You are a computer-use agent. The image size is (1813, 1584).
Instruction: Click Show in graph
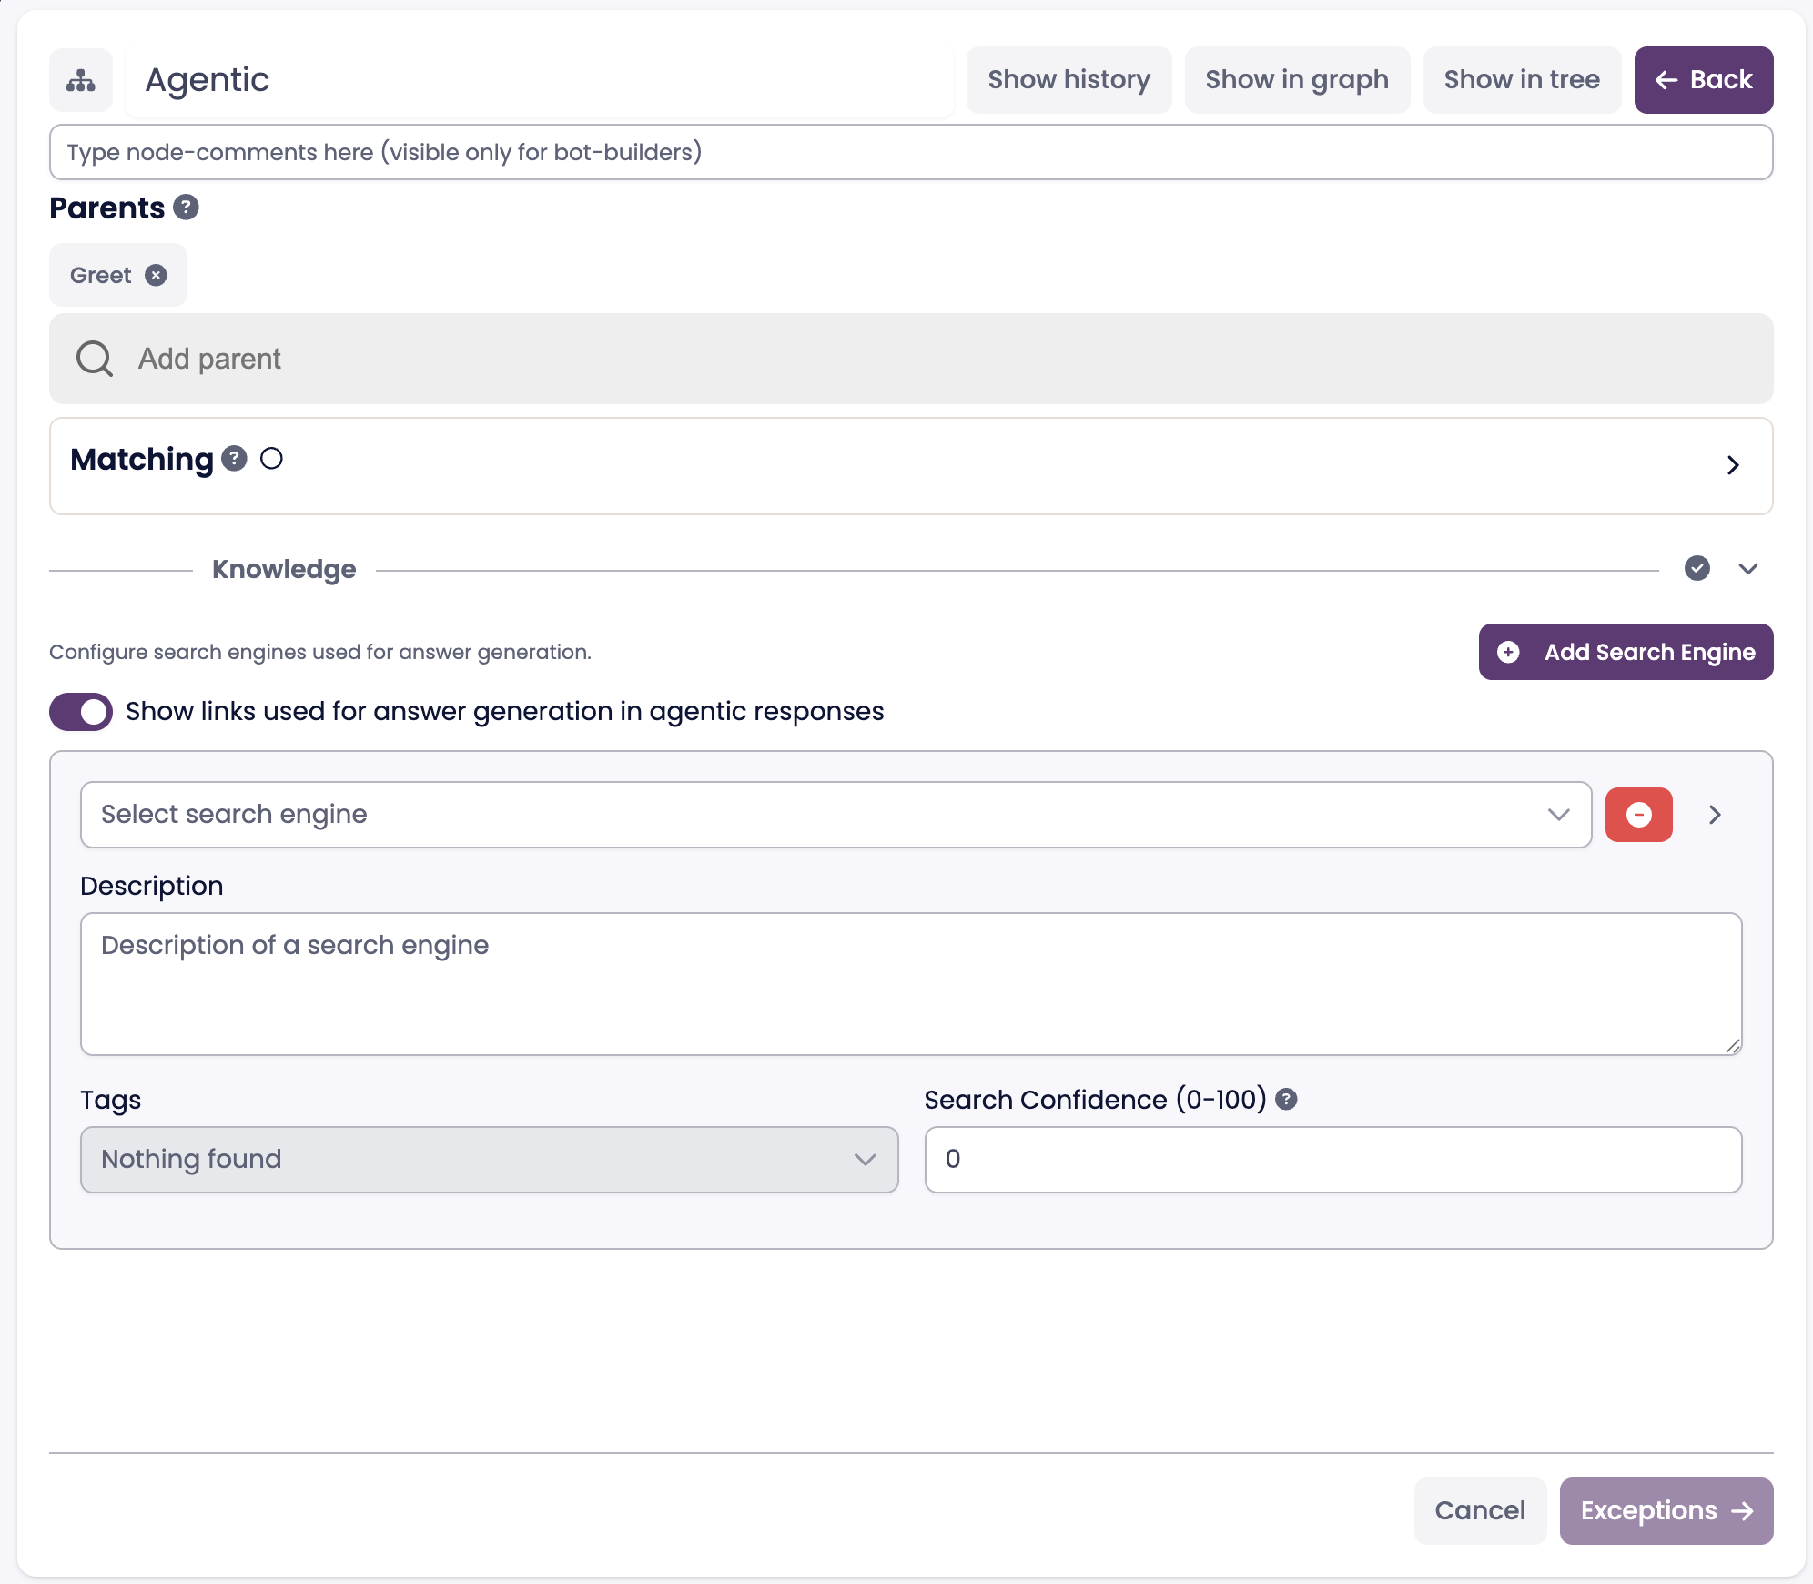tap(1297, 80)
